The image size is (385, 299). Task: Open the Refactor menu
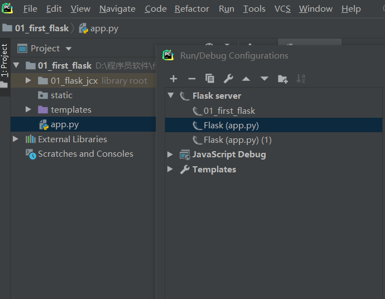(192, 9)
